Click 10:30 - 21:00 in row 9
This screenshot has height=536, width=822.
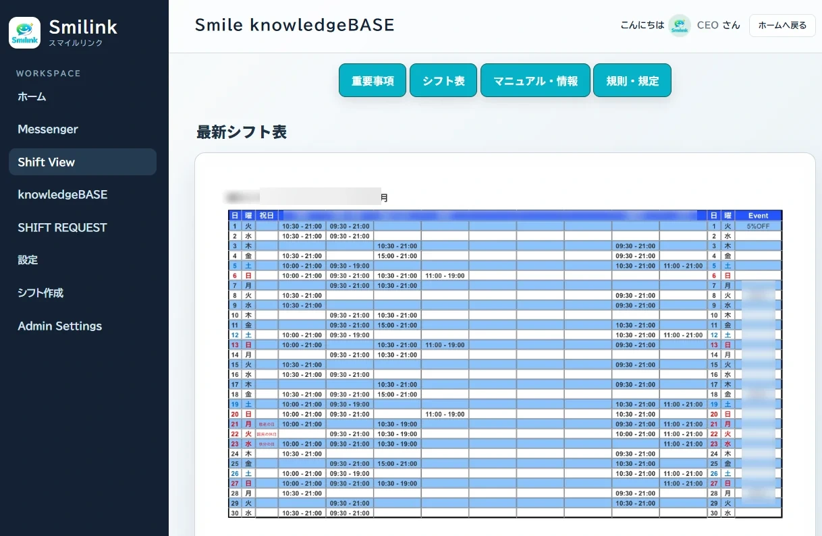[302, 305]
